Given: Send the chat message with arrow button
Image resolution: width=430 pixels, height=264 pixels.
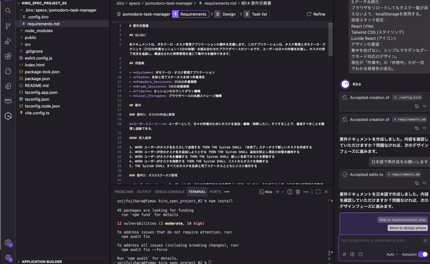Looking at the screenshot, I should tap(425, 241).
